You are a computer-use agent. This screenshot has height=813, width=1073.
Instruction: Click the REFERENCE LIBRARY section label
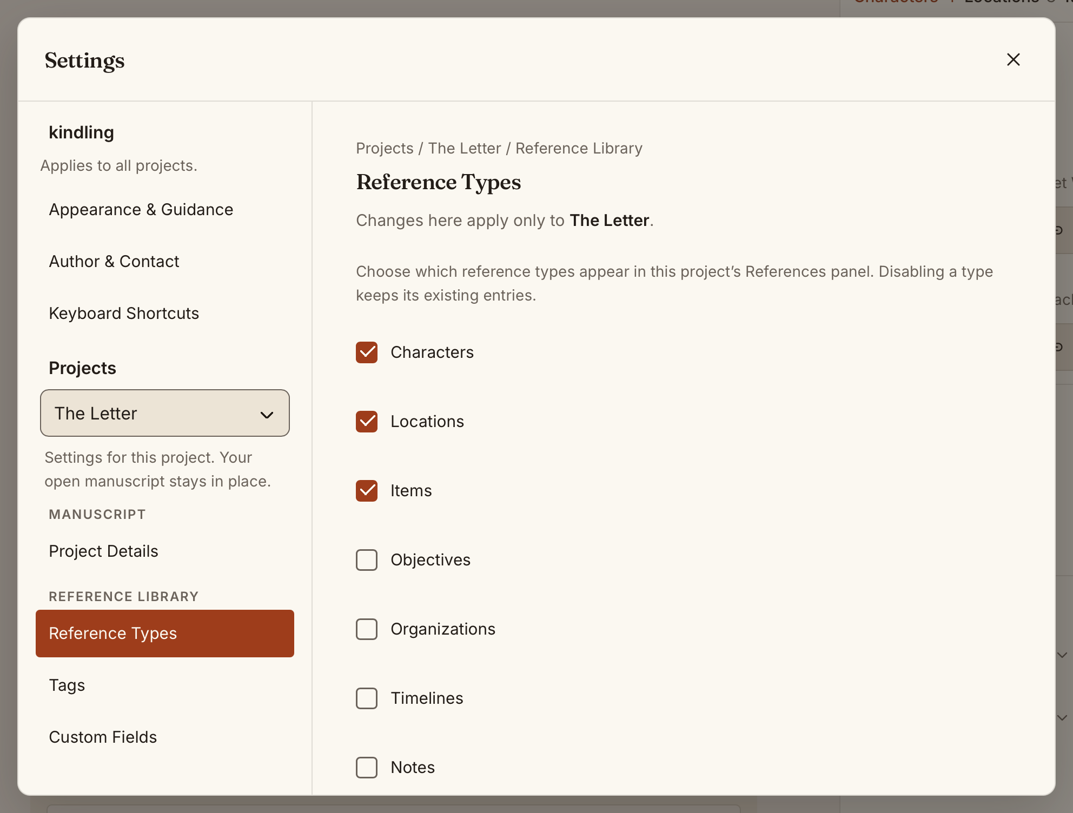[124, 597]
